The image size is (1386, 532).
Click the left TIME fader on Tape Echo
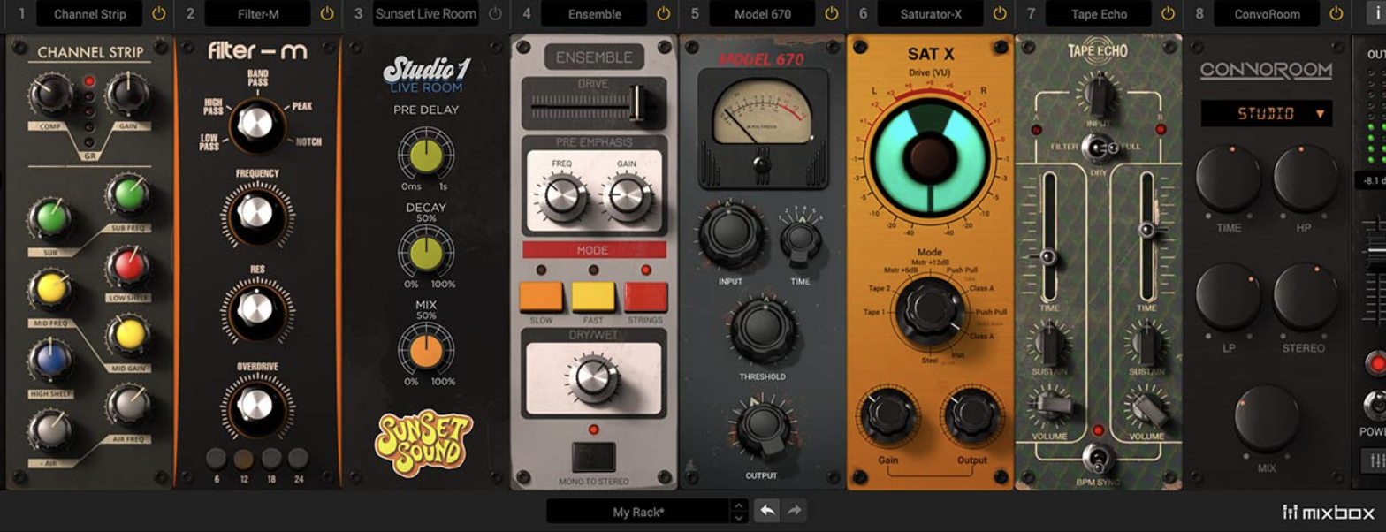pos(1048,257)
